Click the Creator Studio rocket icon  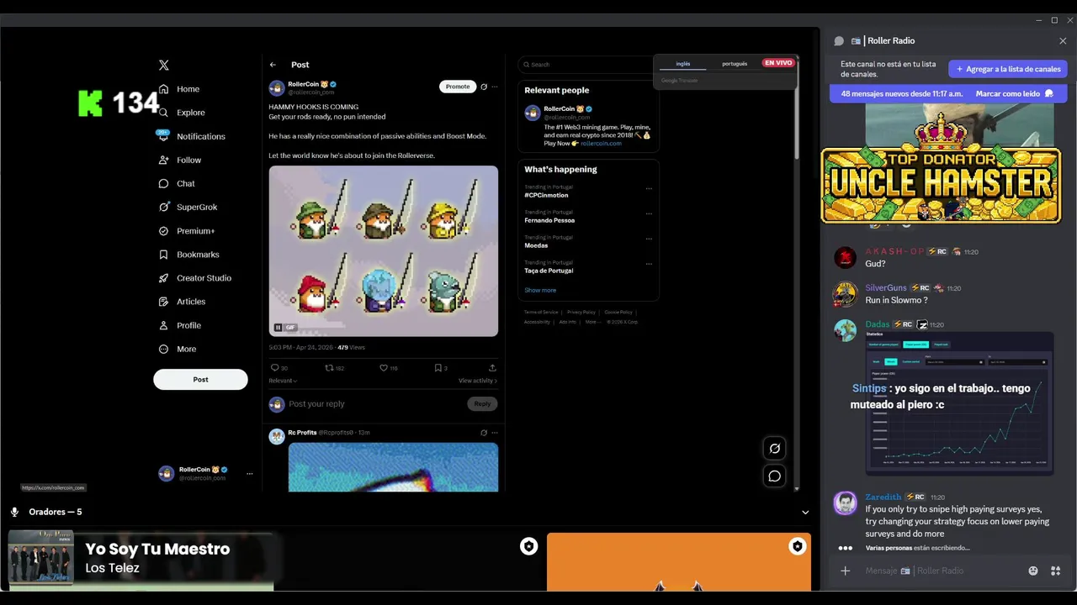(x=164, y=278)
